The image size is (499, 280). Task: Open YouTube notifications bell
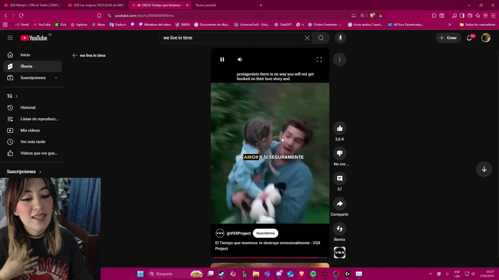click(469, 38)
